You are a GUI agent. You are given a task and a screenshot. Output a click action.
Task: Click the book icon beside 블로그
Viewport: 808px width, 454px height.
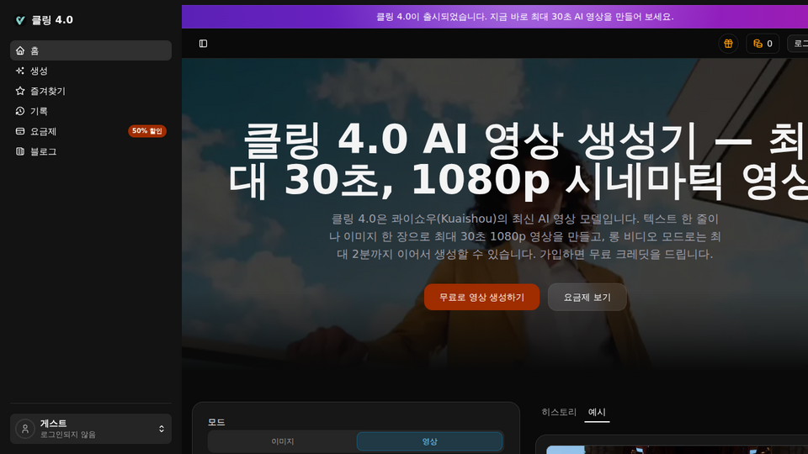click(20, 151)
